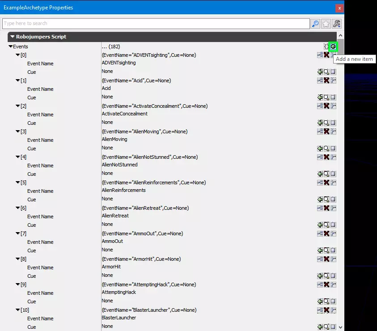
Task: Find ADVENTsighting Cue in content browser
Action: click(326, 72)
